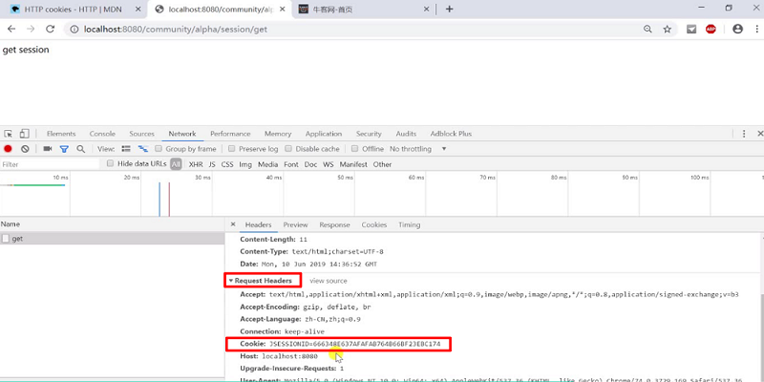Open the Adblock Plus DevTools panel
Screen dimensions: 764x382
coord(451,134)
